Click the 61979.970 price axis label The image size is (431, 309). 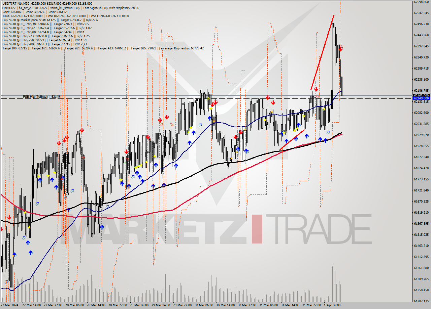click(x=421, y=135)
